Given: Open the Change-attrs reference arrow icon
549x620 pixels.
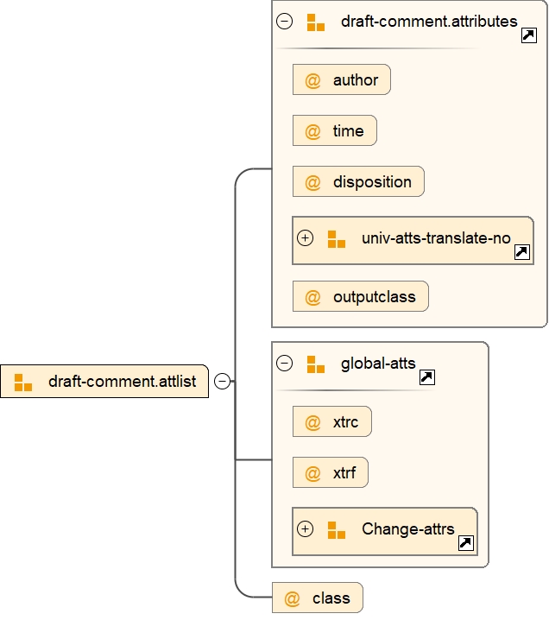Looking at the screenshot, I should pos(465,542).
